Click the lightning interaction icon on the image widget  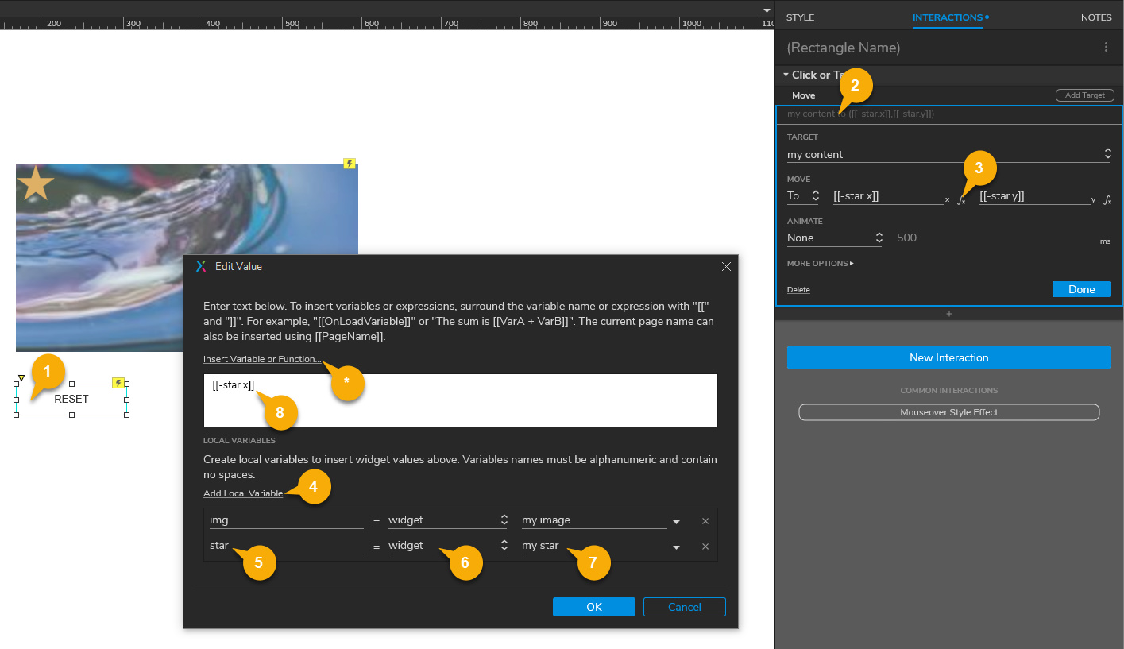pyautogui.click(x=350, y=163)
